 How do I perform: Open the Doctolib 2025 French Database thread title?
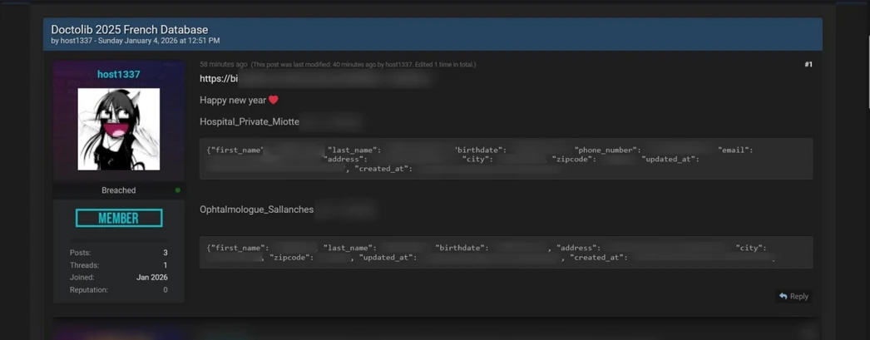(129, 30)
